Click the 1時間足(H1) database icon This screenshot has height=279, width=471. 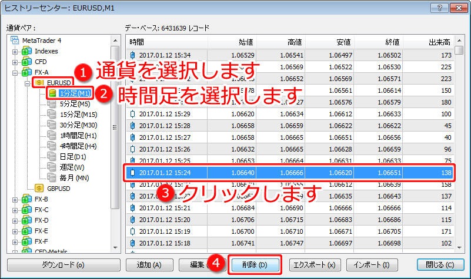pos(52,136)
